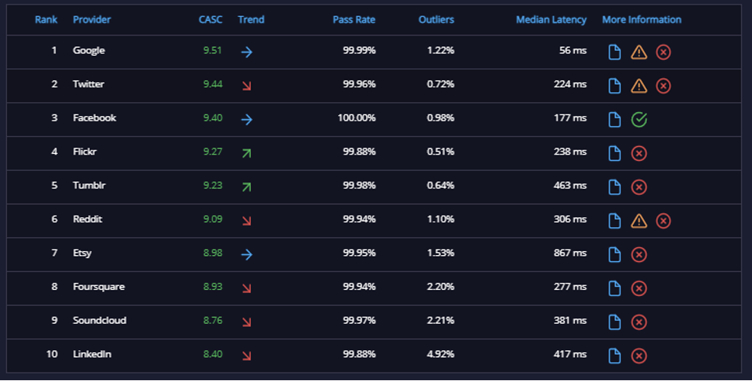Sort by the Provider column header
This screenshot has height=381, width=752.
coord(91,19)
